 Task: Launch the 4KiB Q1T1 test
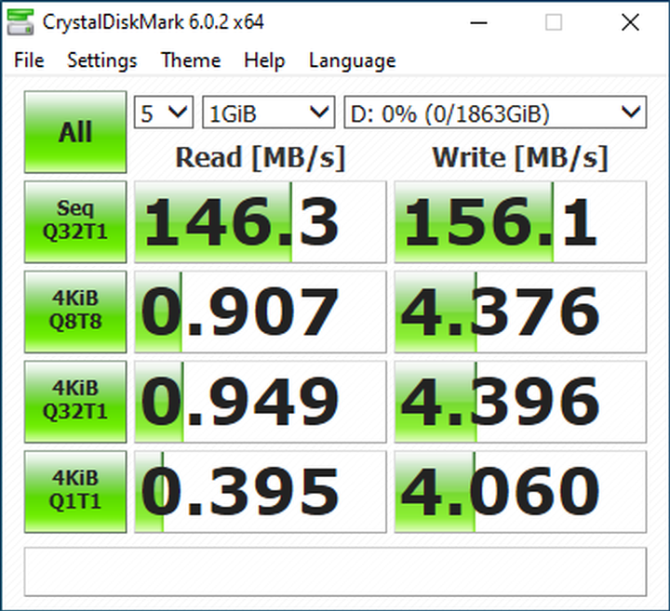tap(75, 490)
